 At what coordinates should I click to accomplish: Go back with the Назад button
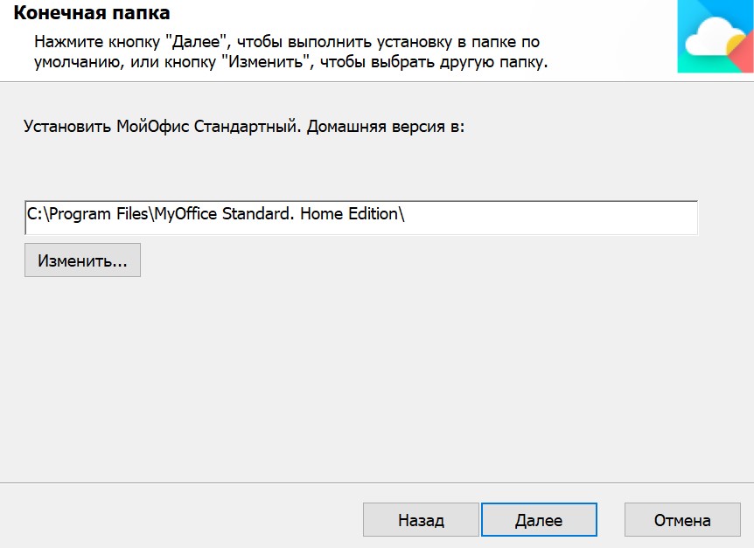[421, 520]
